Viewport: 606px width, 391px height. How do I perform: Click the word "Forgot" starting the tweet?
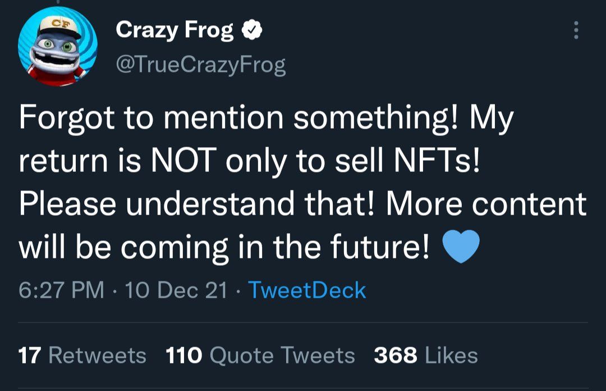tap(67, 118)
